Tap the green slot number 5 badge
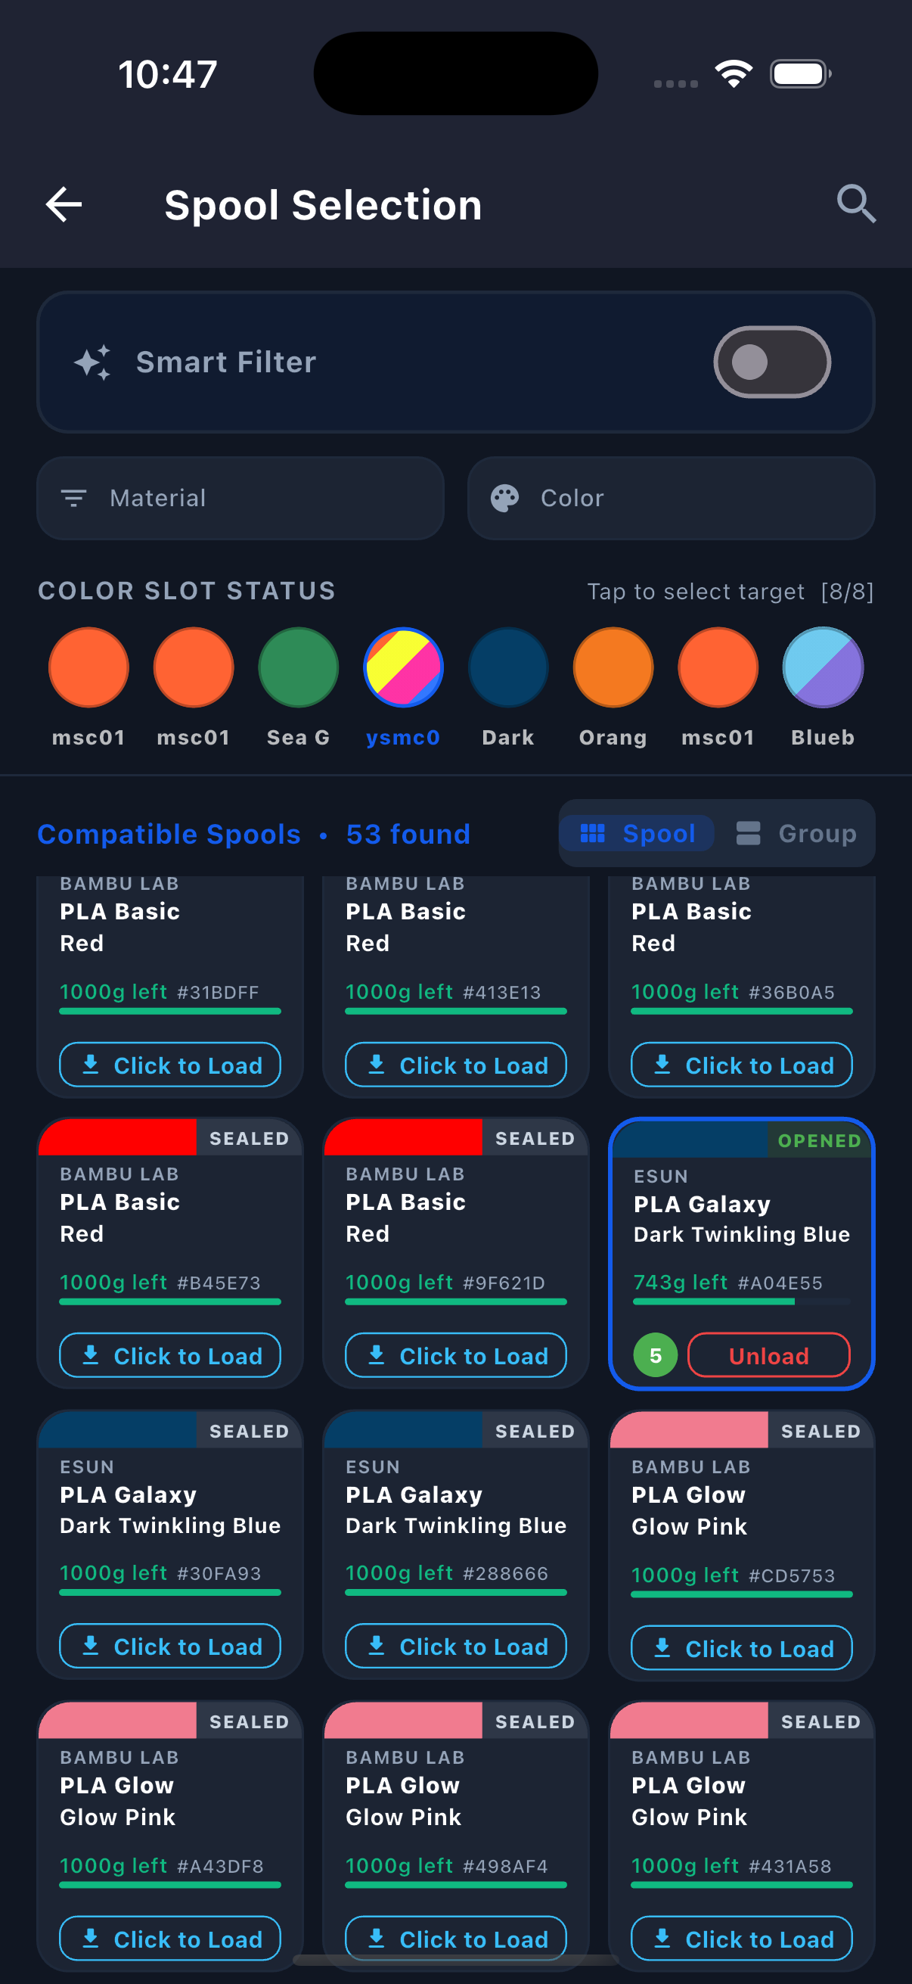Image resolution: width=912 pixels, height=1984 pixels. [x=655, y=1354]
